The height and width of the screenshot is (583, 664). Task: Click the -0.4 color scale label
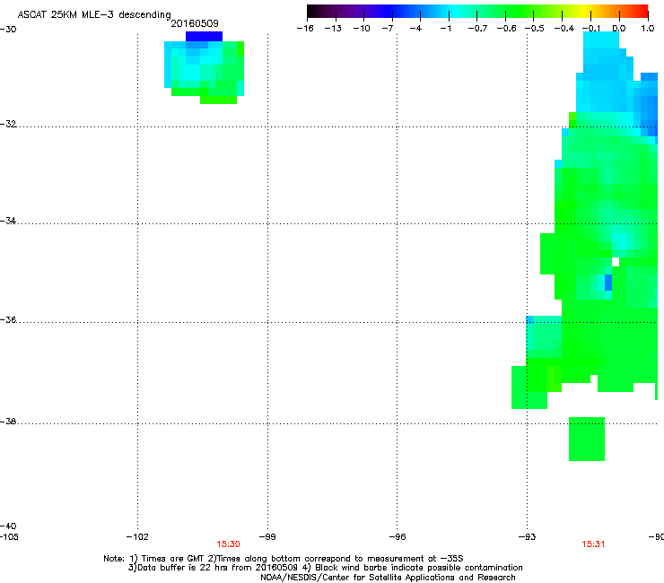(564, 29)
